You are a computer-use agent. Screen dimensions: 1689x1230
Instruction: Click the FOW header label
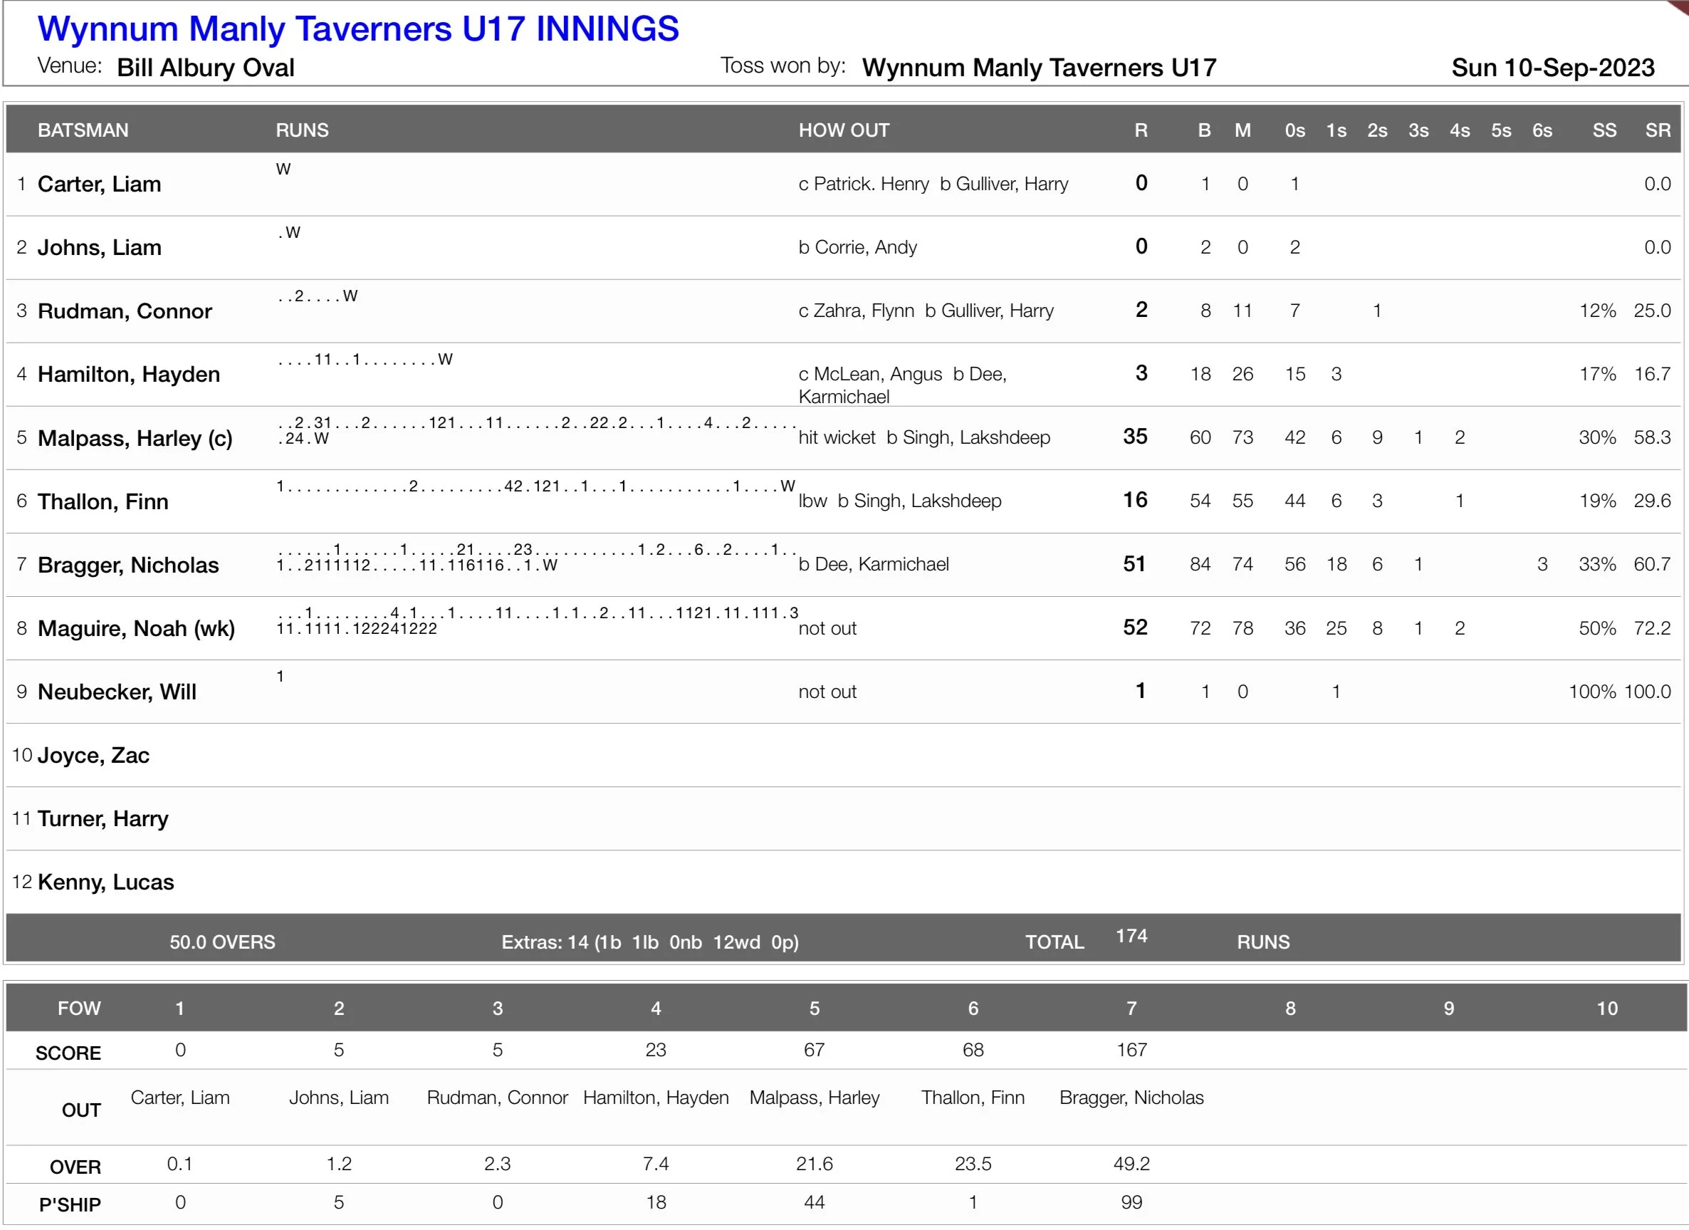(x=79, y=1009)
